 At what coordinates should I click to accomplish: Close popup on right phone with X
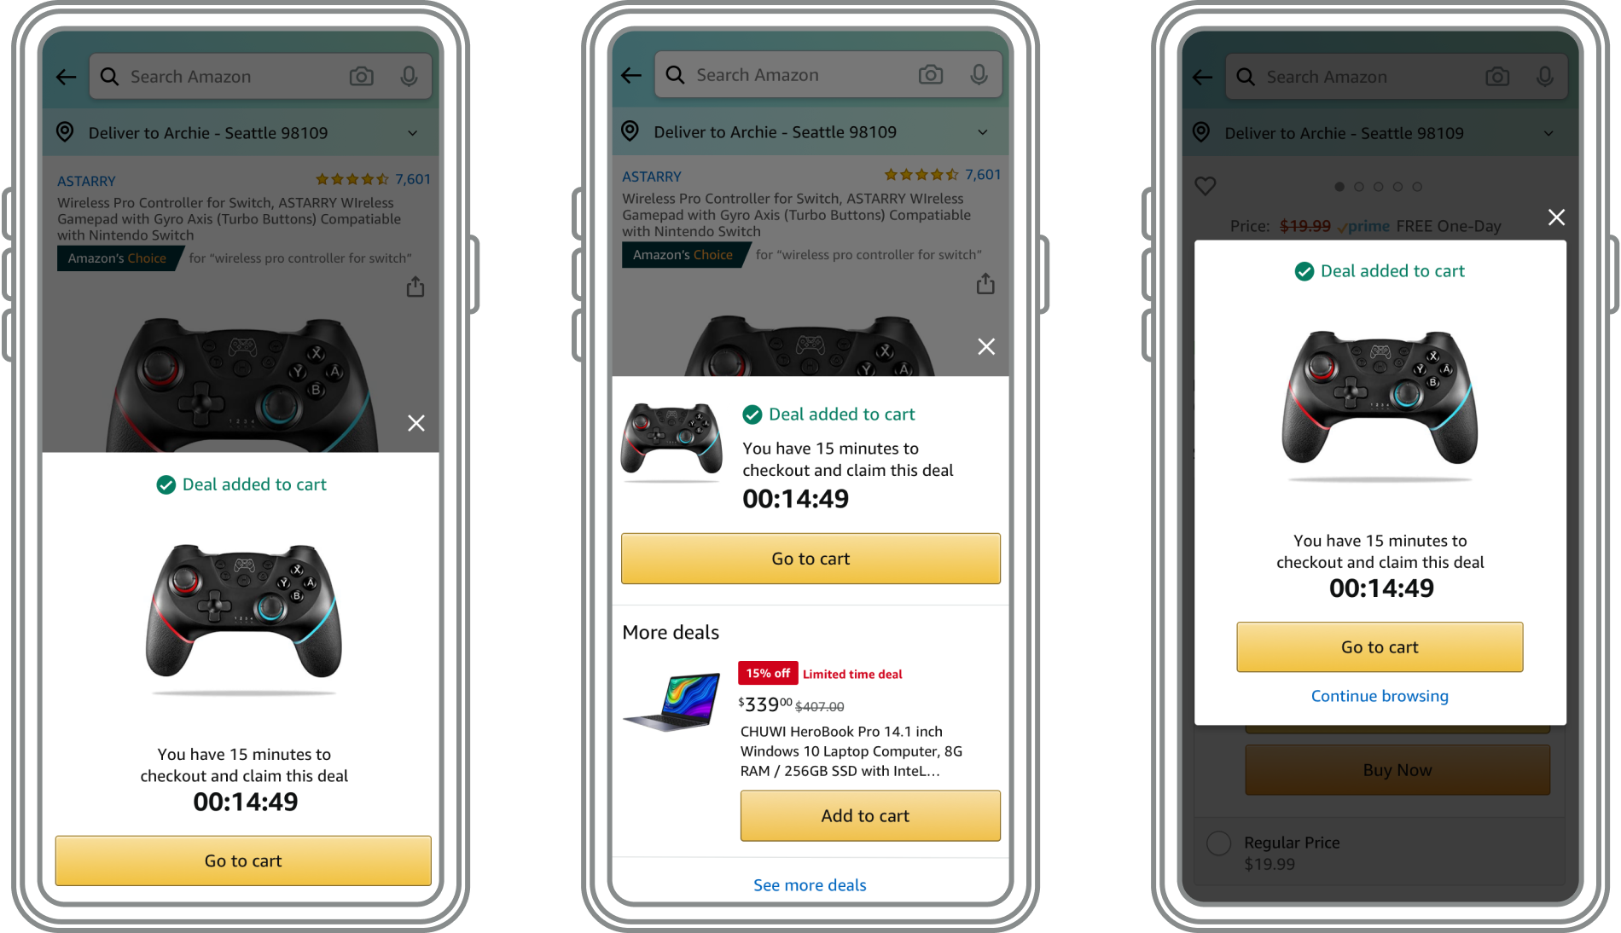(x=1556, y=217)
